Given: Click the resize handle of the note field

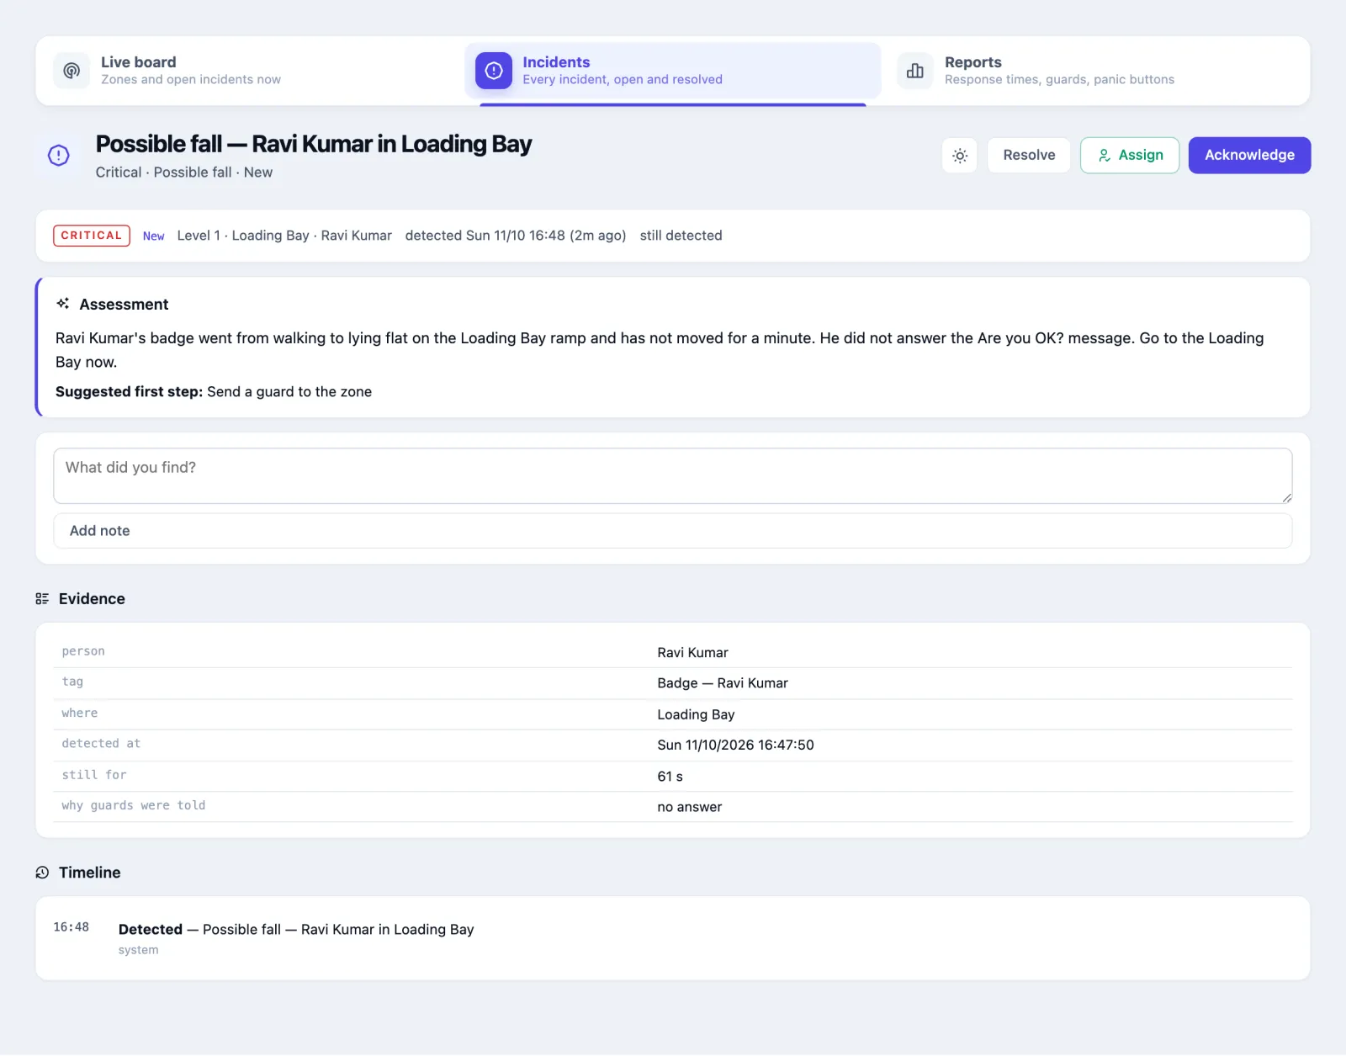Looking at the screenshot, I should [1286, 497].
